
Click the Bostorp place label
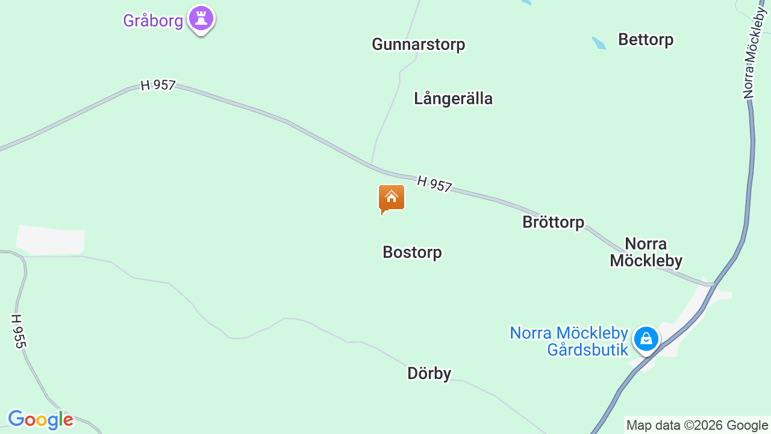412,252
